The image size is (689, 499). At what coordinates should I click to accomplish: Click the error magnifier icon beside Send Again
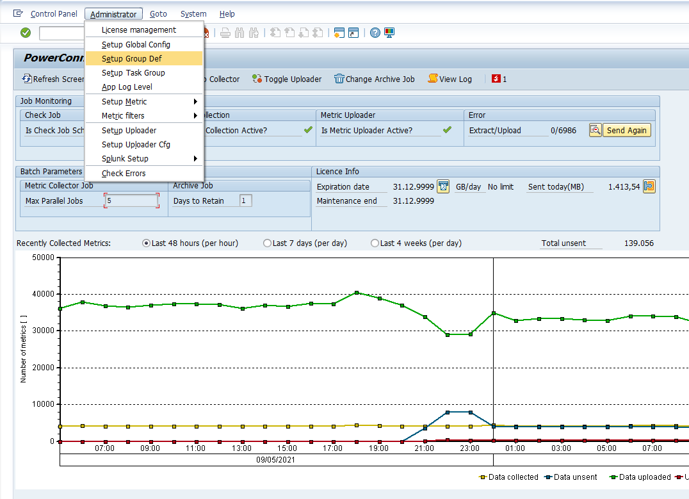click(596, 130)
